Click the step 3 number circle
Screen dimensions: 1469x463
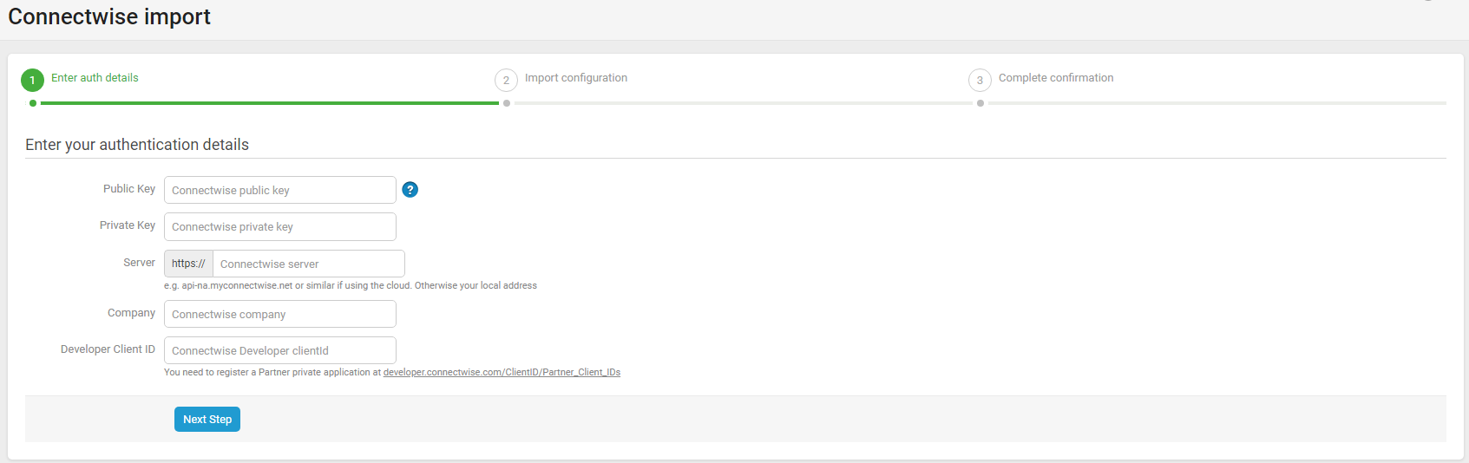(x=980, y=80)
